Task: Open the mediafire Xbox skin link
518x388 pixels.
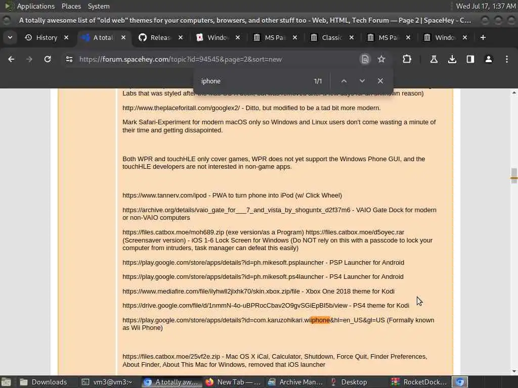Action: [211, 292]
